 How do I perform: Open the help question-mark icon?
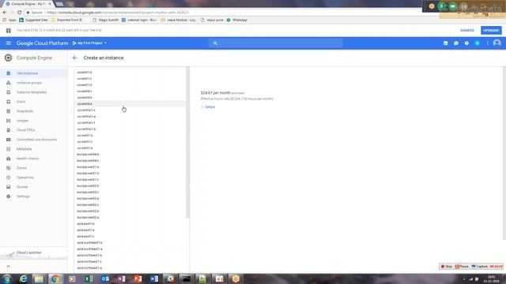tap(466, 43)
